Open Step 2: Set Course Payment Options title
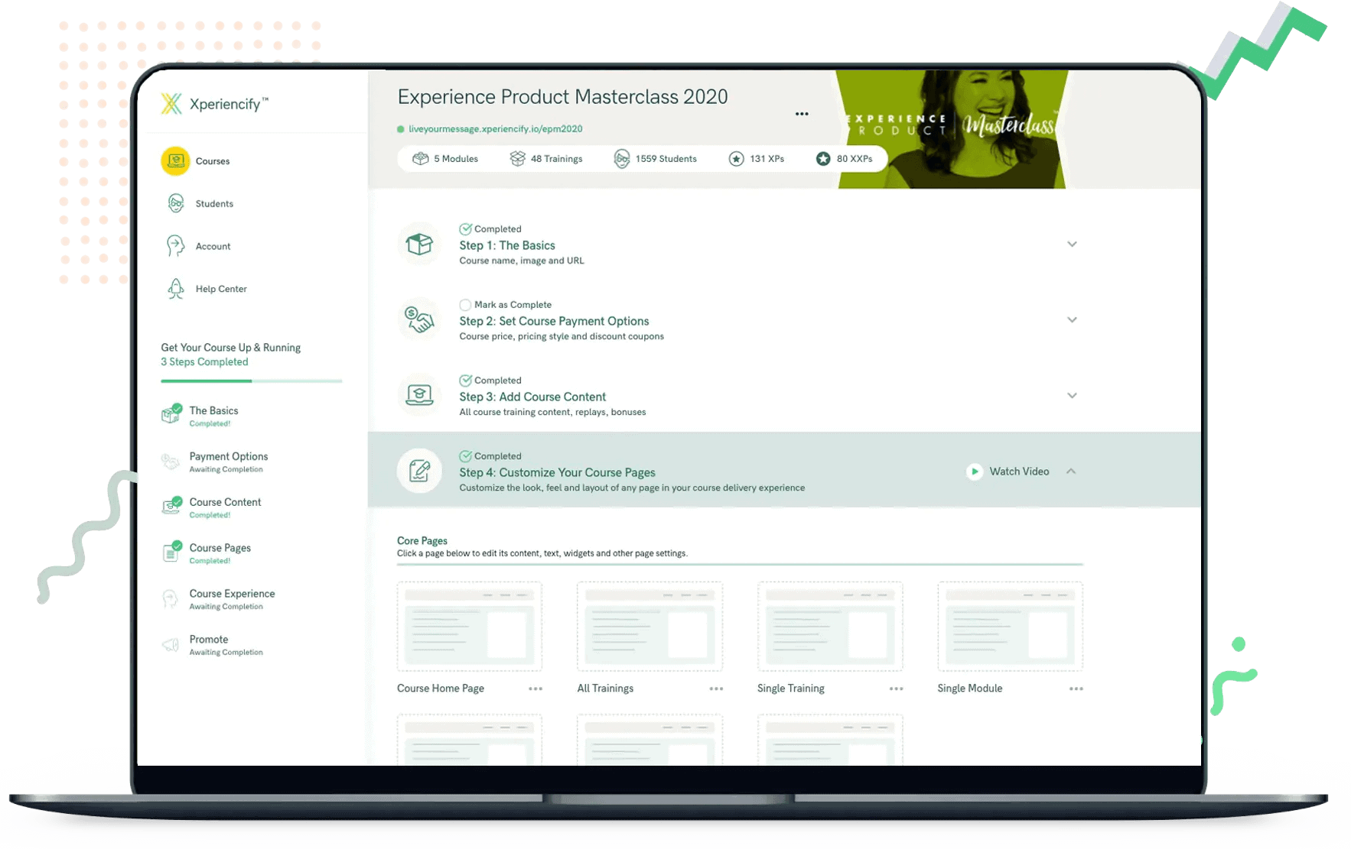1351x849 pixels. pos(554,321)
